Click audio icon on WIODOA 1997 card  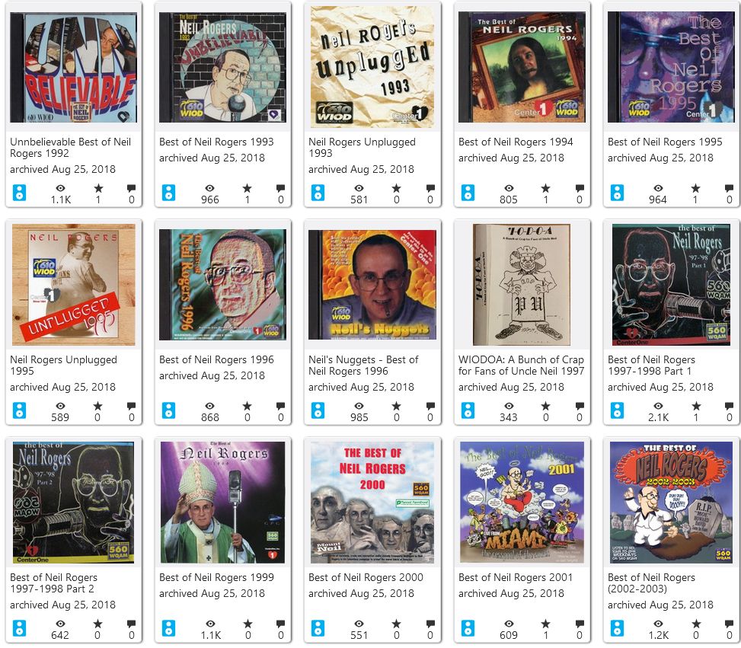468,410
